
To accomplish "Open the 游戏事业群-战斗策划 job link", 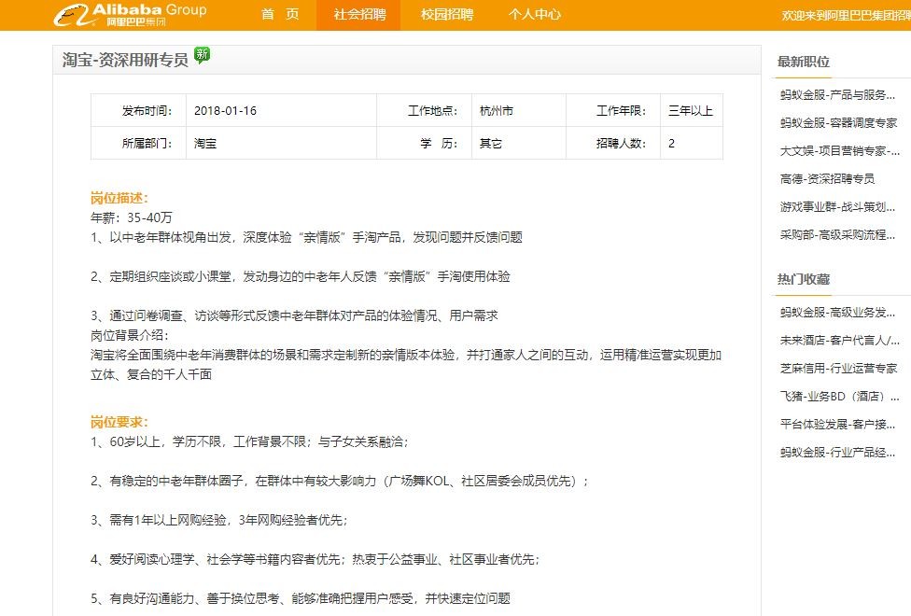I will pos(839,207).
